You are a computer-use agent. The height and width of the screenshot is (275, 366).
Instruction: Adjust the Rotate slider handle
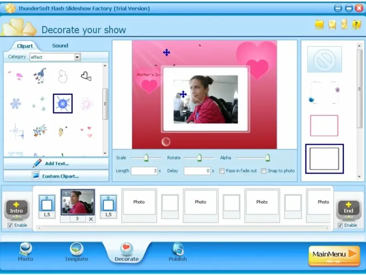(x=199, y=158)
